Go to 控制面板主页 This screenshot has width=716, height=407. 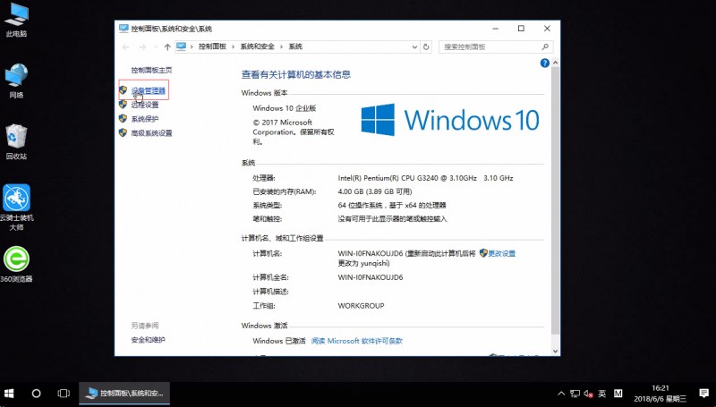pos(151,70)
